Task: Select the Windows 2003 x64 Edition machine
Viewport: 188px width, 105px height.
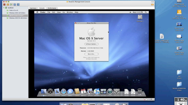Action: pos(17,13)
